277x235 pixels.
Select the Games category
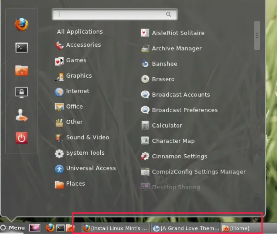point(70,61)
